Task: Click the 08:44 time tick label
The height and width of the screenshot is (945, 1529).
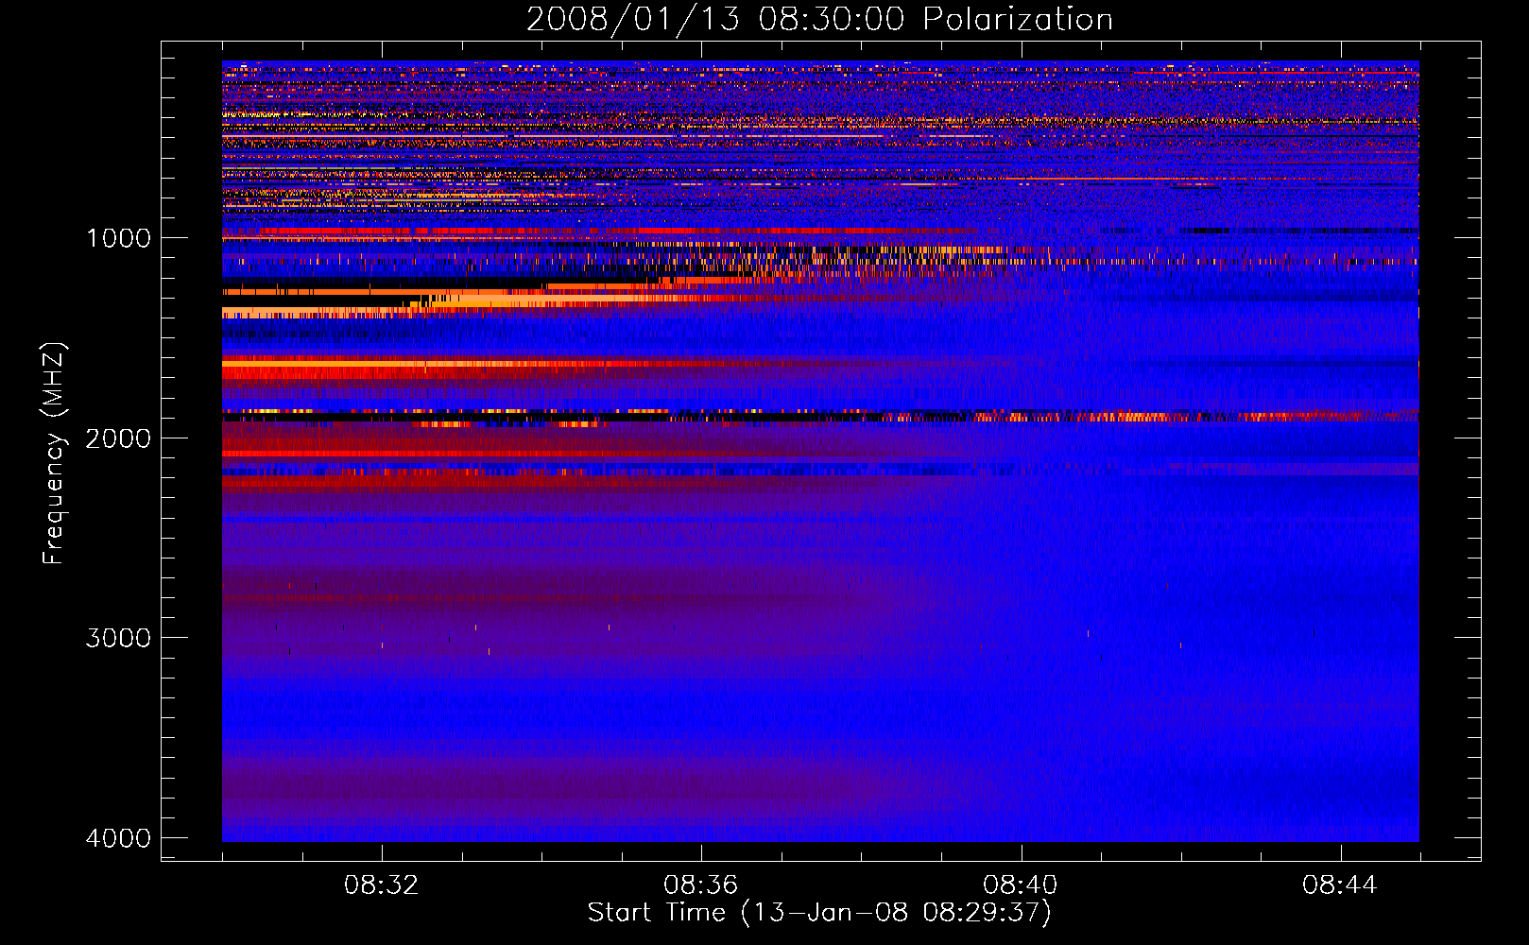Action: [1340, 885]
